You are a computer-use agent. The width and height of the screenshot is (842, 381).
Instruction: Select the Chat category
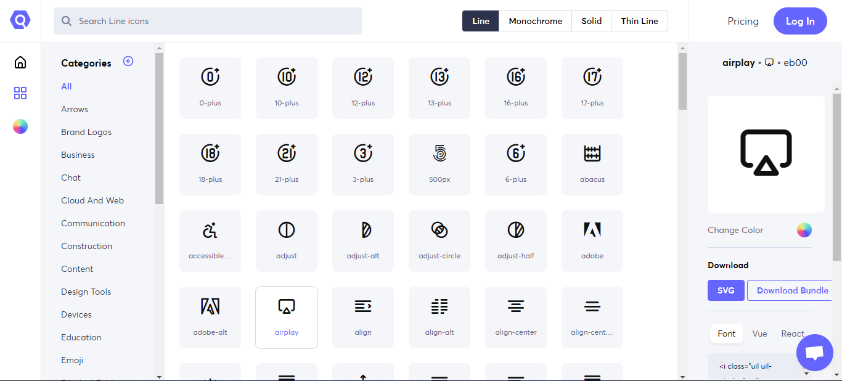click(x=71, y=178)
